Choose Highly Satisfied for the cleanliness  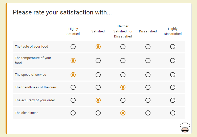coord(73,113)
